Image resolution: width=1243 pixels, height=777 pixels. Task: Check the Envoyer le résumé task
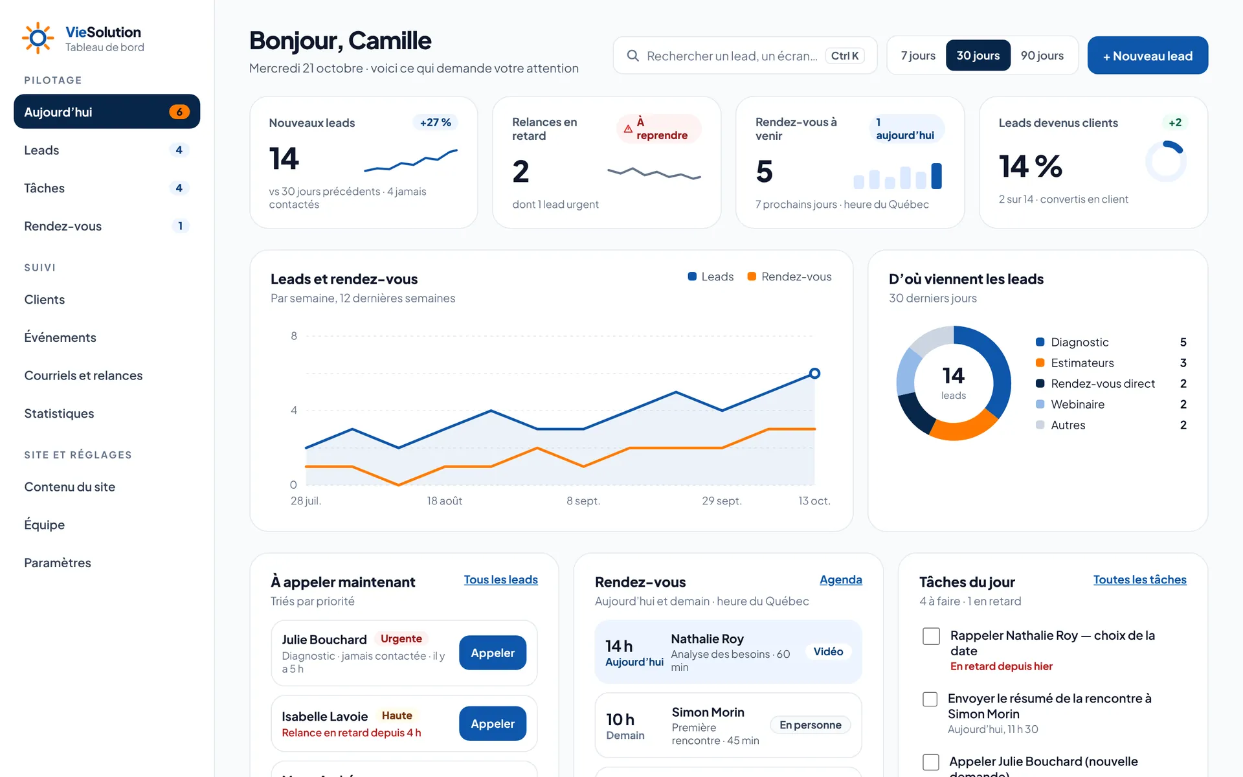pos(930,699)
